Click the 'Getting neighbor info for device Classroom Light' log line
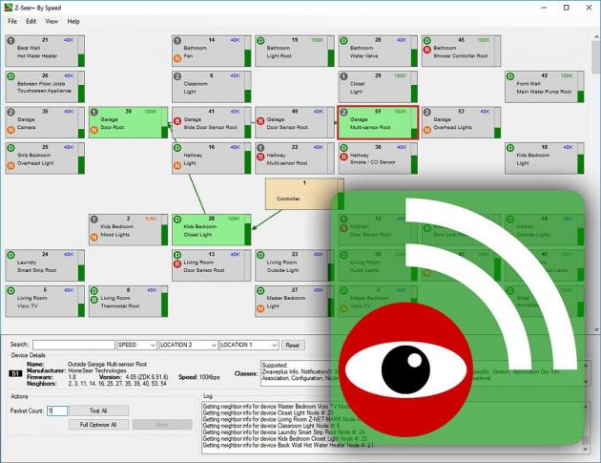Screen dimensions: 601x463 pyautogui.click(x=271, y=426)
